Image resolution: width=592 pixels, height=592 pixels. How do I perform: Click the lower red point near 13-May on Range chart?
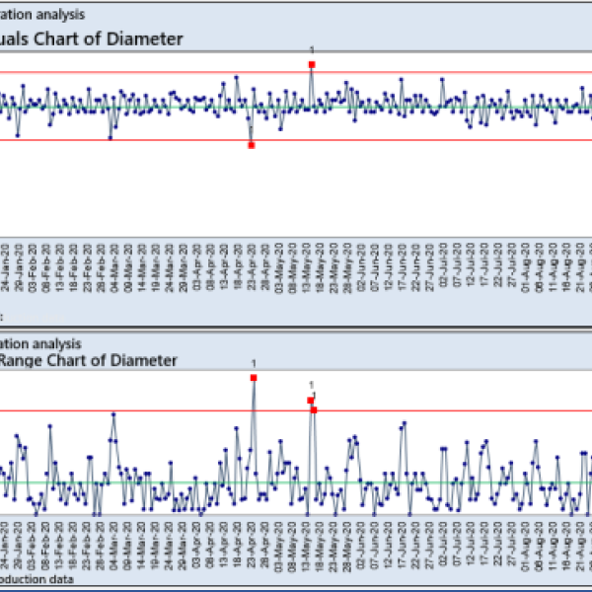click(314, 409)
